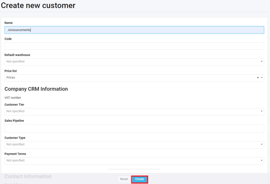Click the Company CRM Information heading
This screenshot has height=184, width=270.
(36, 89)
